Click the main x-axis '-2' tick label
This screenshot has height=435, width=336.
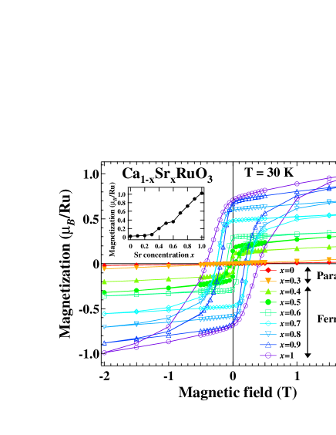(x=105, y=376)
